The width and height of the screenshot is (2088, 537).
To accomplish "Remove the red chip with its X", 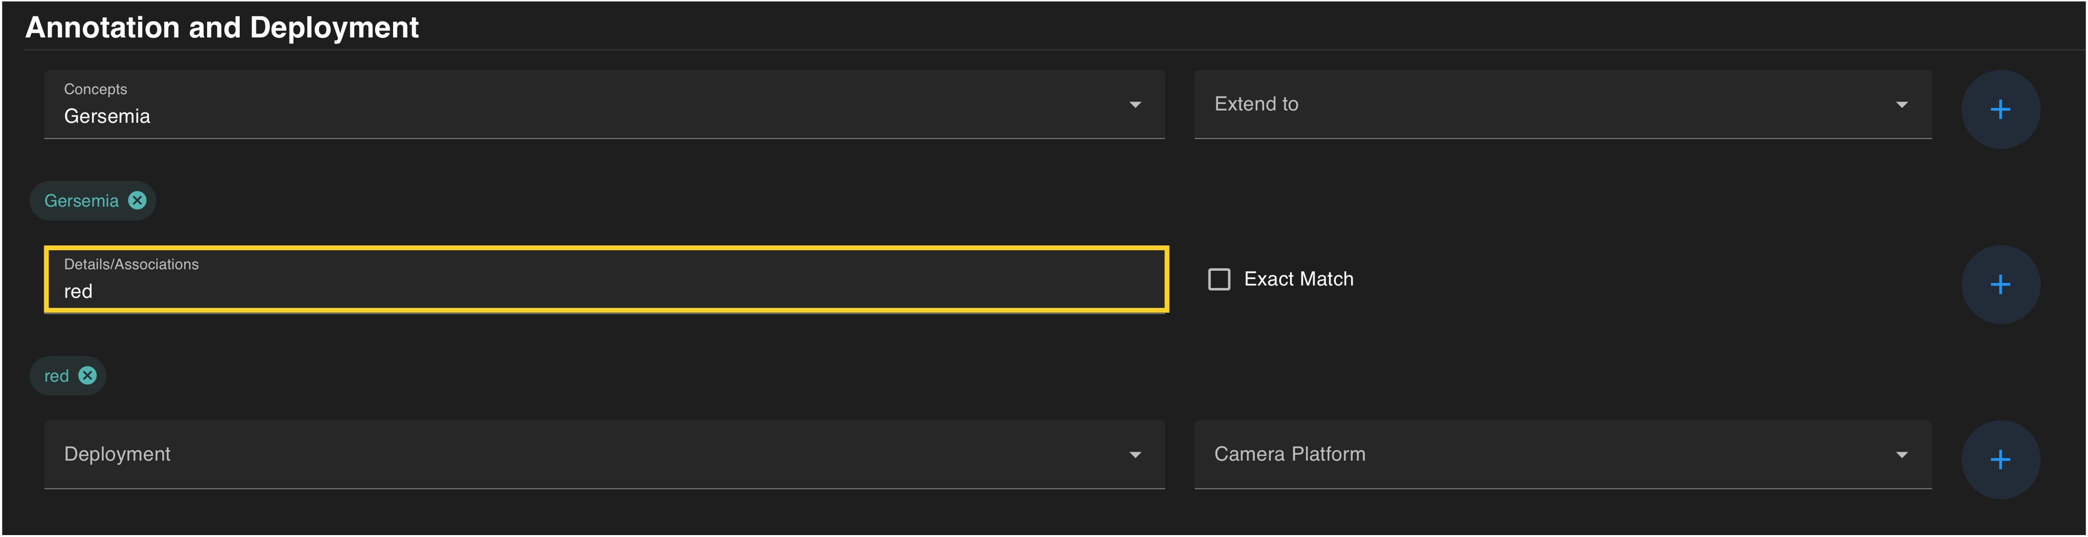I will coord(87,375).
